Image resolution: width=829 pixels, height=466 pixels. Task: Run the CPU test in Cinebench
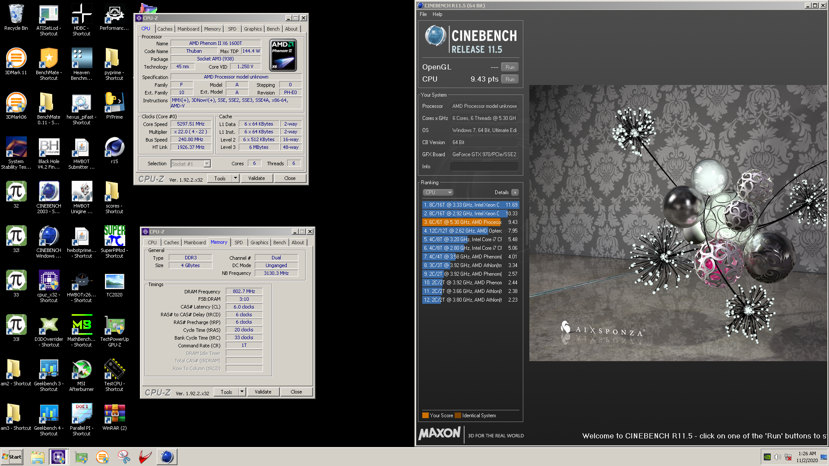point(510,79)
